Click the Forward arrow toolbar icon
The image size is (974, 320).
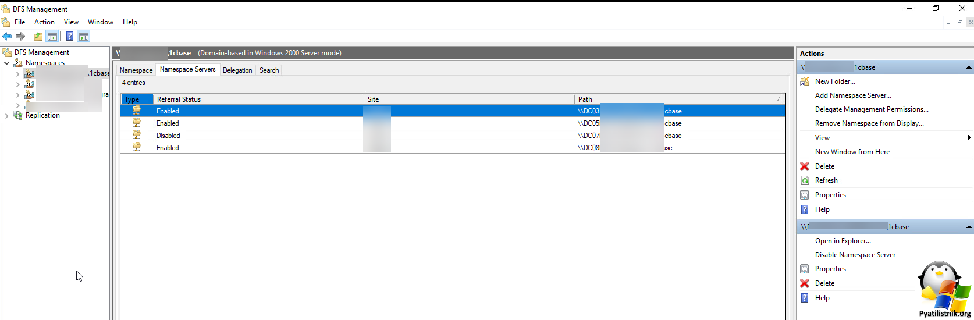coord(20,36)
